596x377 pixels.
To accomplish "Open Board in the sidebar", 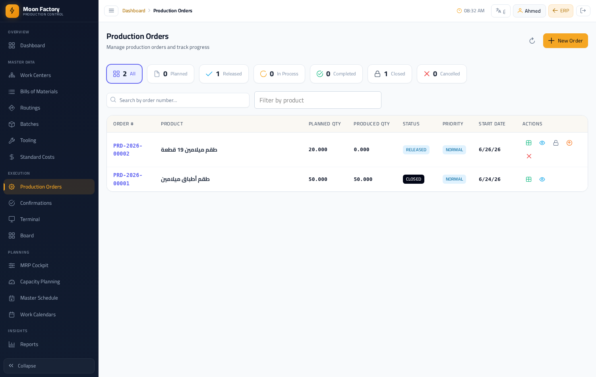I will tap(49, 236).
